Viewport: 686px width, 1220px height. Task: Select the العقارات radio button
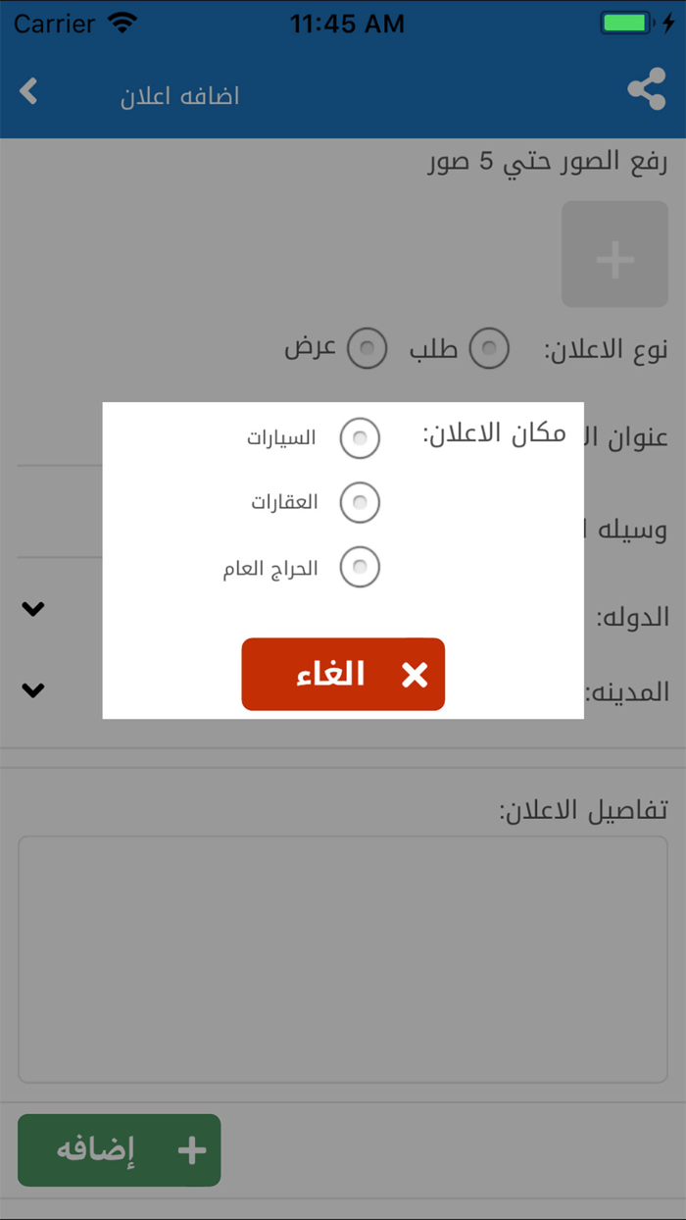coord(361,502)
